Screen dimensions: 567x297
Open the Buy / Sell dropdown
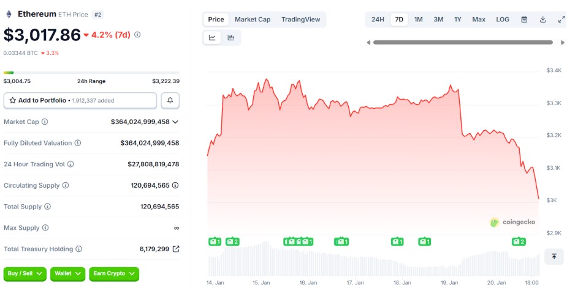[25, 274]
